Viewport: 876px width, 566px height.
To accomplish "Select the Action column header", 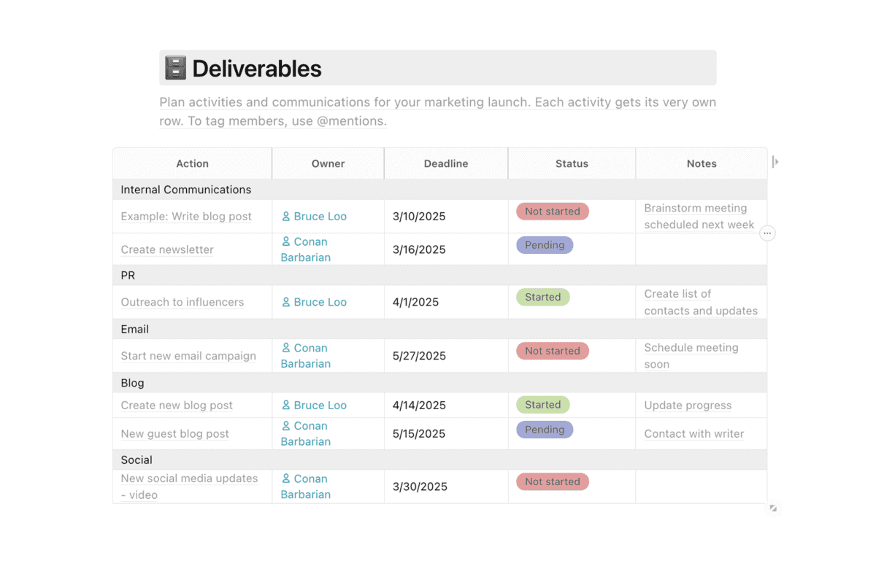I will (x=193, y=163).
